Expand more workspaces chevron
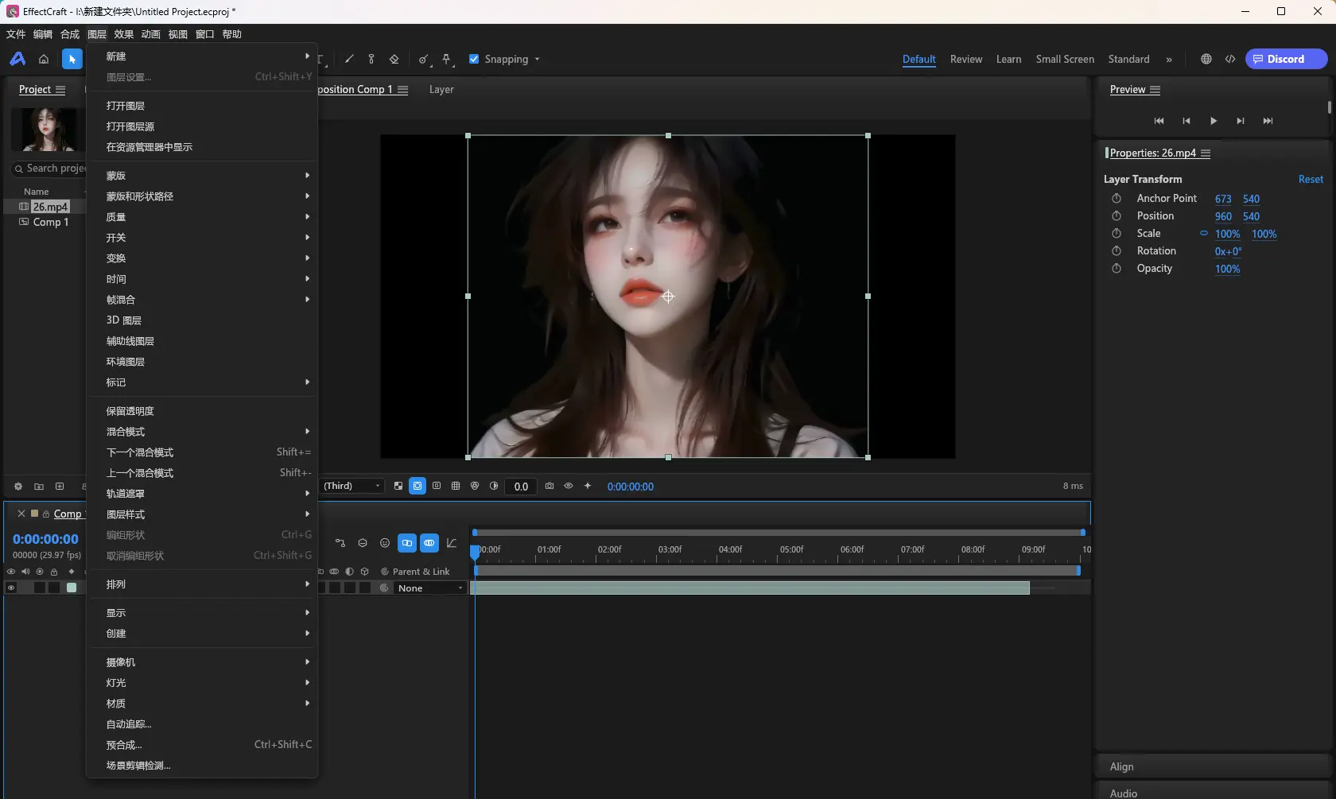Image resolution: width=1336 pixels, height=799 pixels. (1169, 60)
